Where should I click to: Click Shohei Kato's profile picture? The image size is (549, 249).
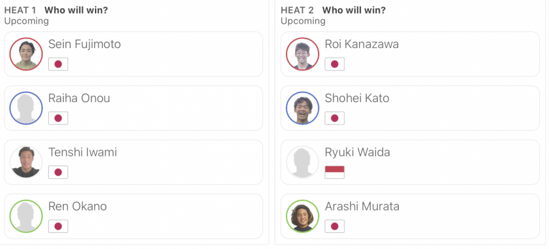point(303,108)
